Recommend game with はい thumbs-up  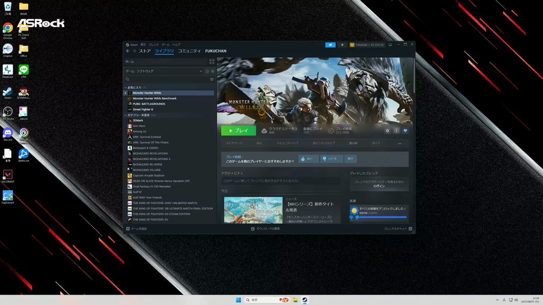308,159
